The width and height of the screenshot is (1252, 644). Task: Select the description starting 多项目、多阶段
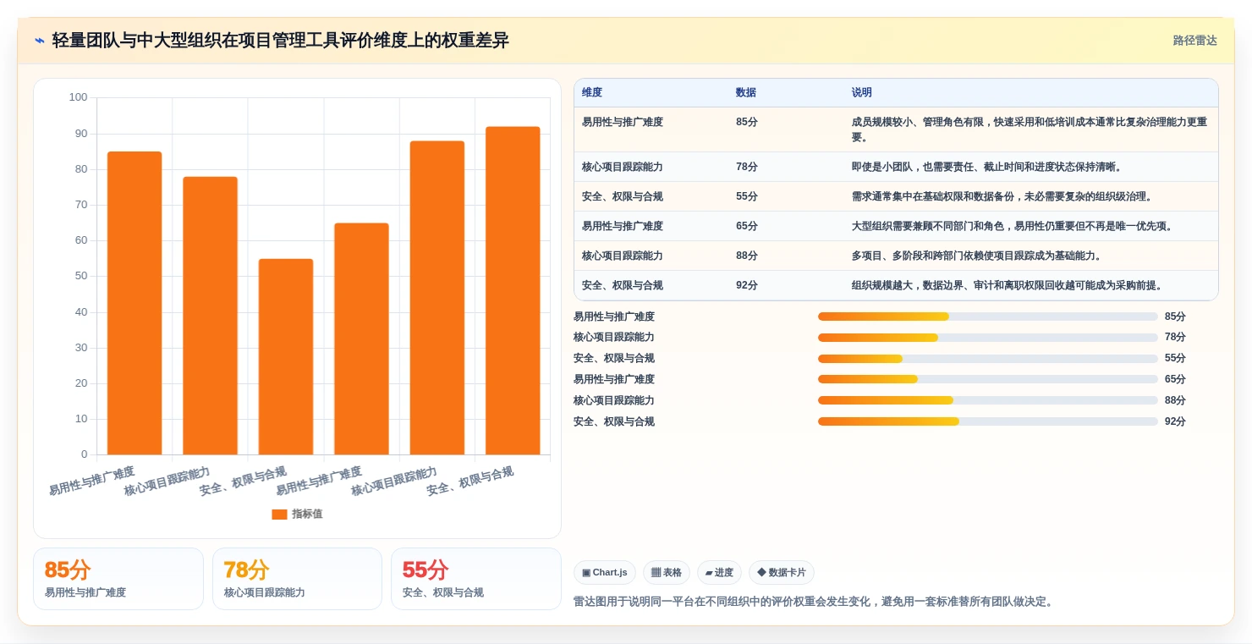click(x=977, y=256)
